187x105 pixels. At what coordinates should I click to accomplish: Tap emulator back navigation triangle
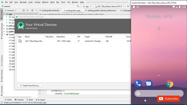click(145, 100)
